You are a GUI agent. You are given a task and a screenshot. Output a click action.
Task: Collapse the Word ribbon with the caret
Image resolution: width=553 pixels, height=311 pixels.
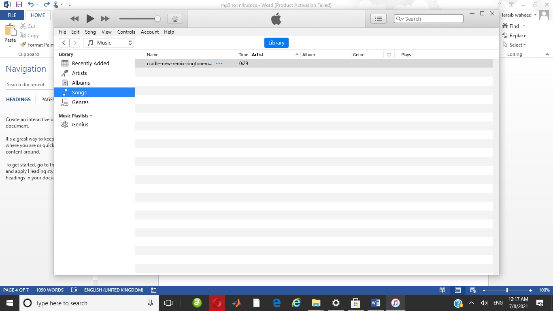point(547,54)
